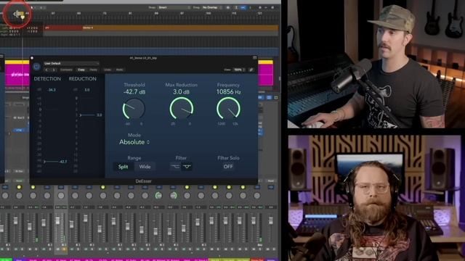This screenshot has width=465, height=261.
Task: Click the -42.7 dB Threshold value
Action: 134,92
